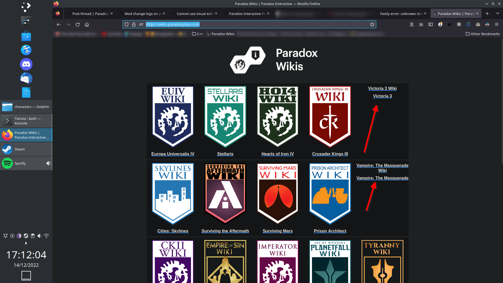503x283 pixels.
Task: Click the Surviving Mars Wiki badge
Action: tap(278, 194)
